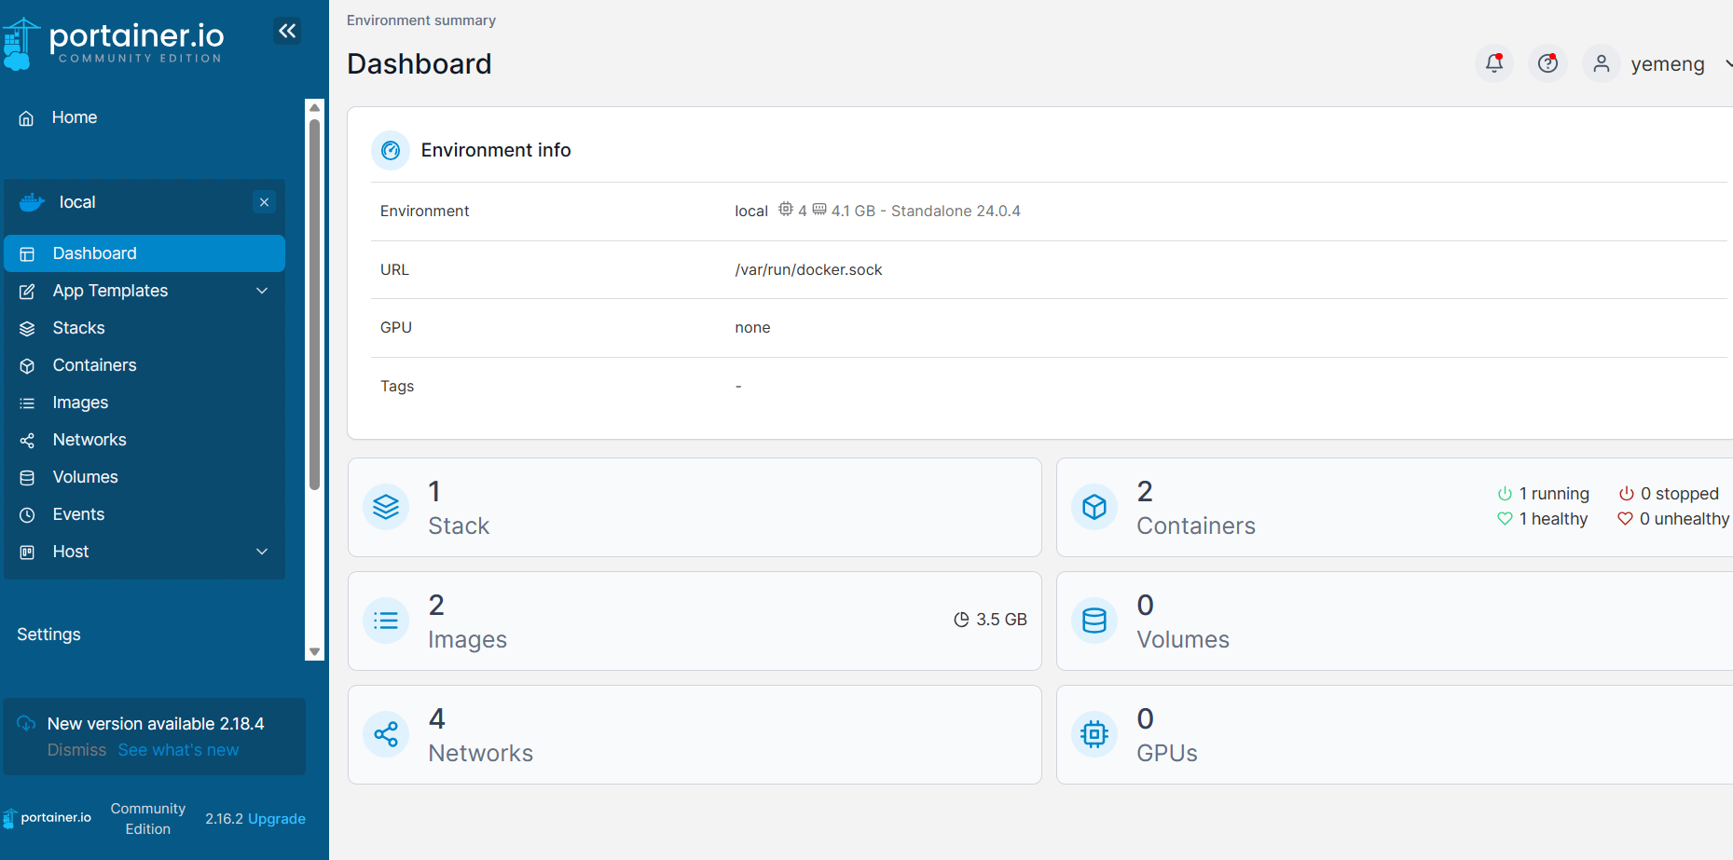Collapse the sidebar with double-chevron icon
Image resolution: width=1733 pixels, height=860 pixels.
[x=287, y=31]
